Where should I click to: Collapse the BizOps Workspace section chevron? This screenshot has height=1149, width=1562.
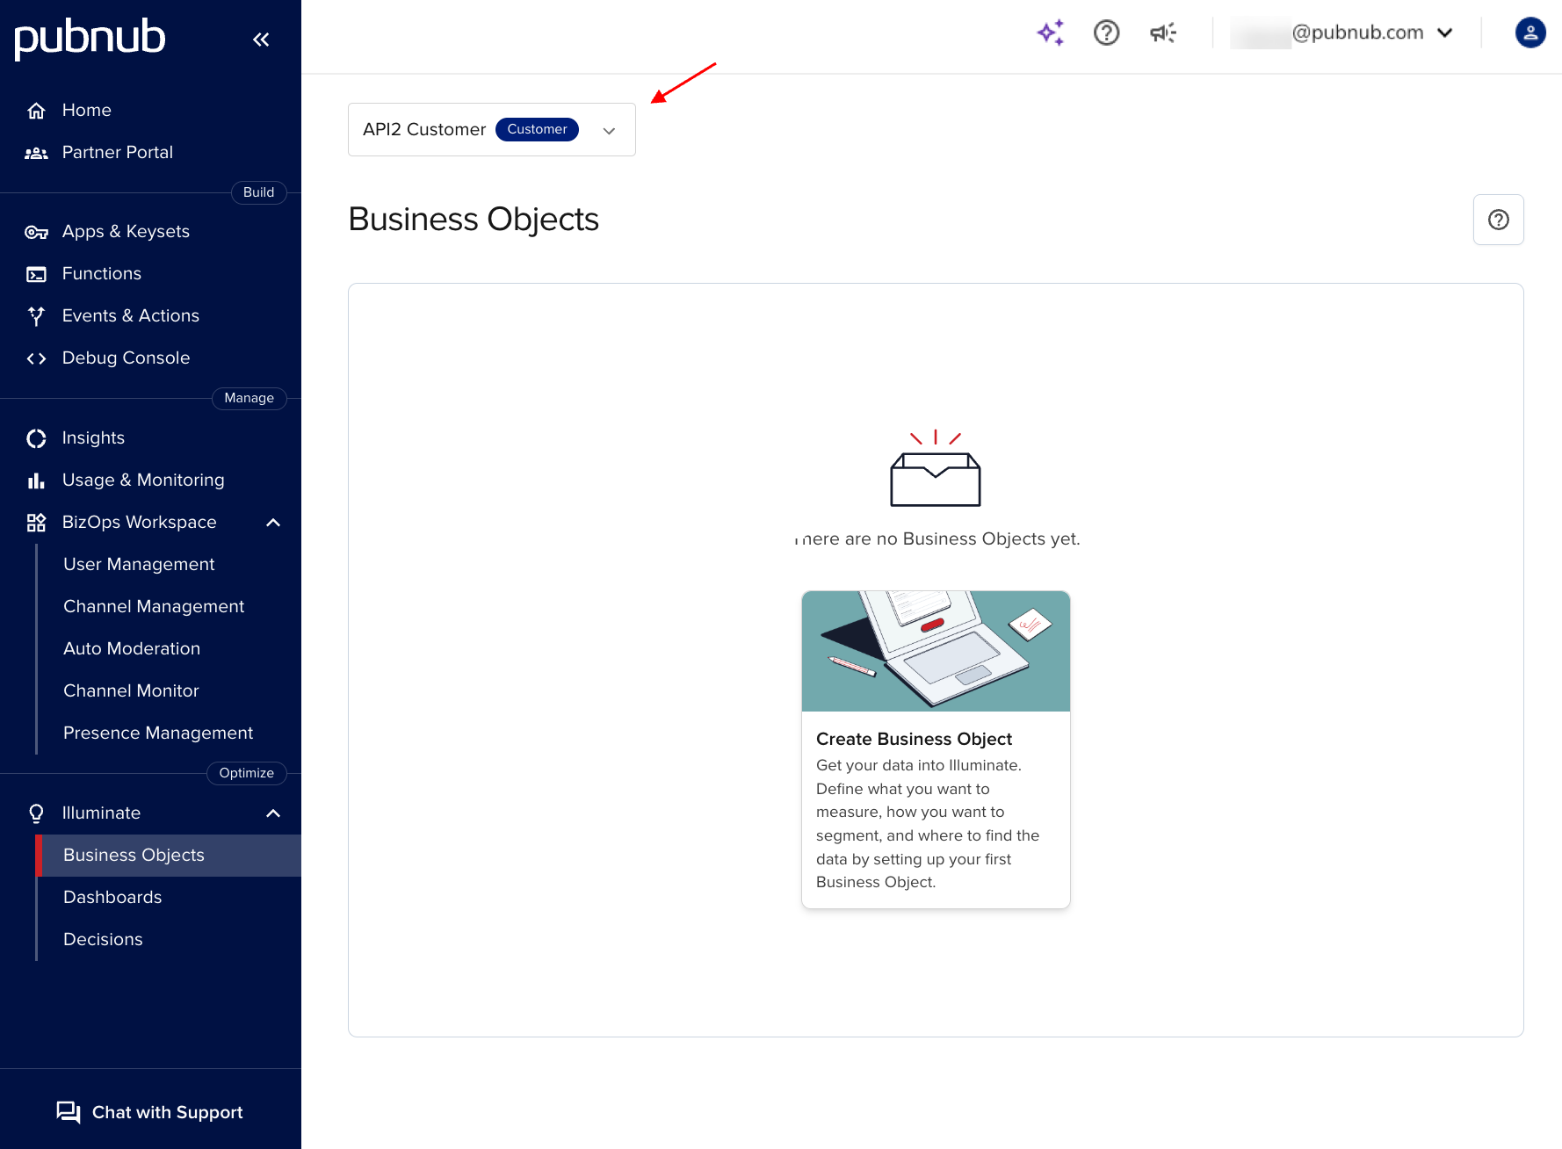[x=273, y=523]
